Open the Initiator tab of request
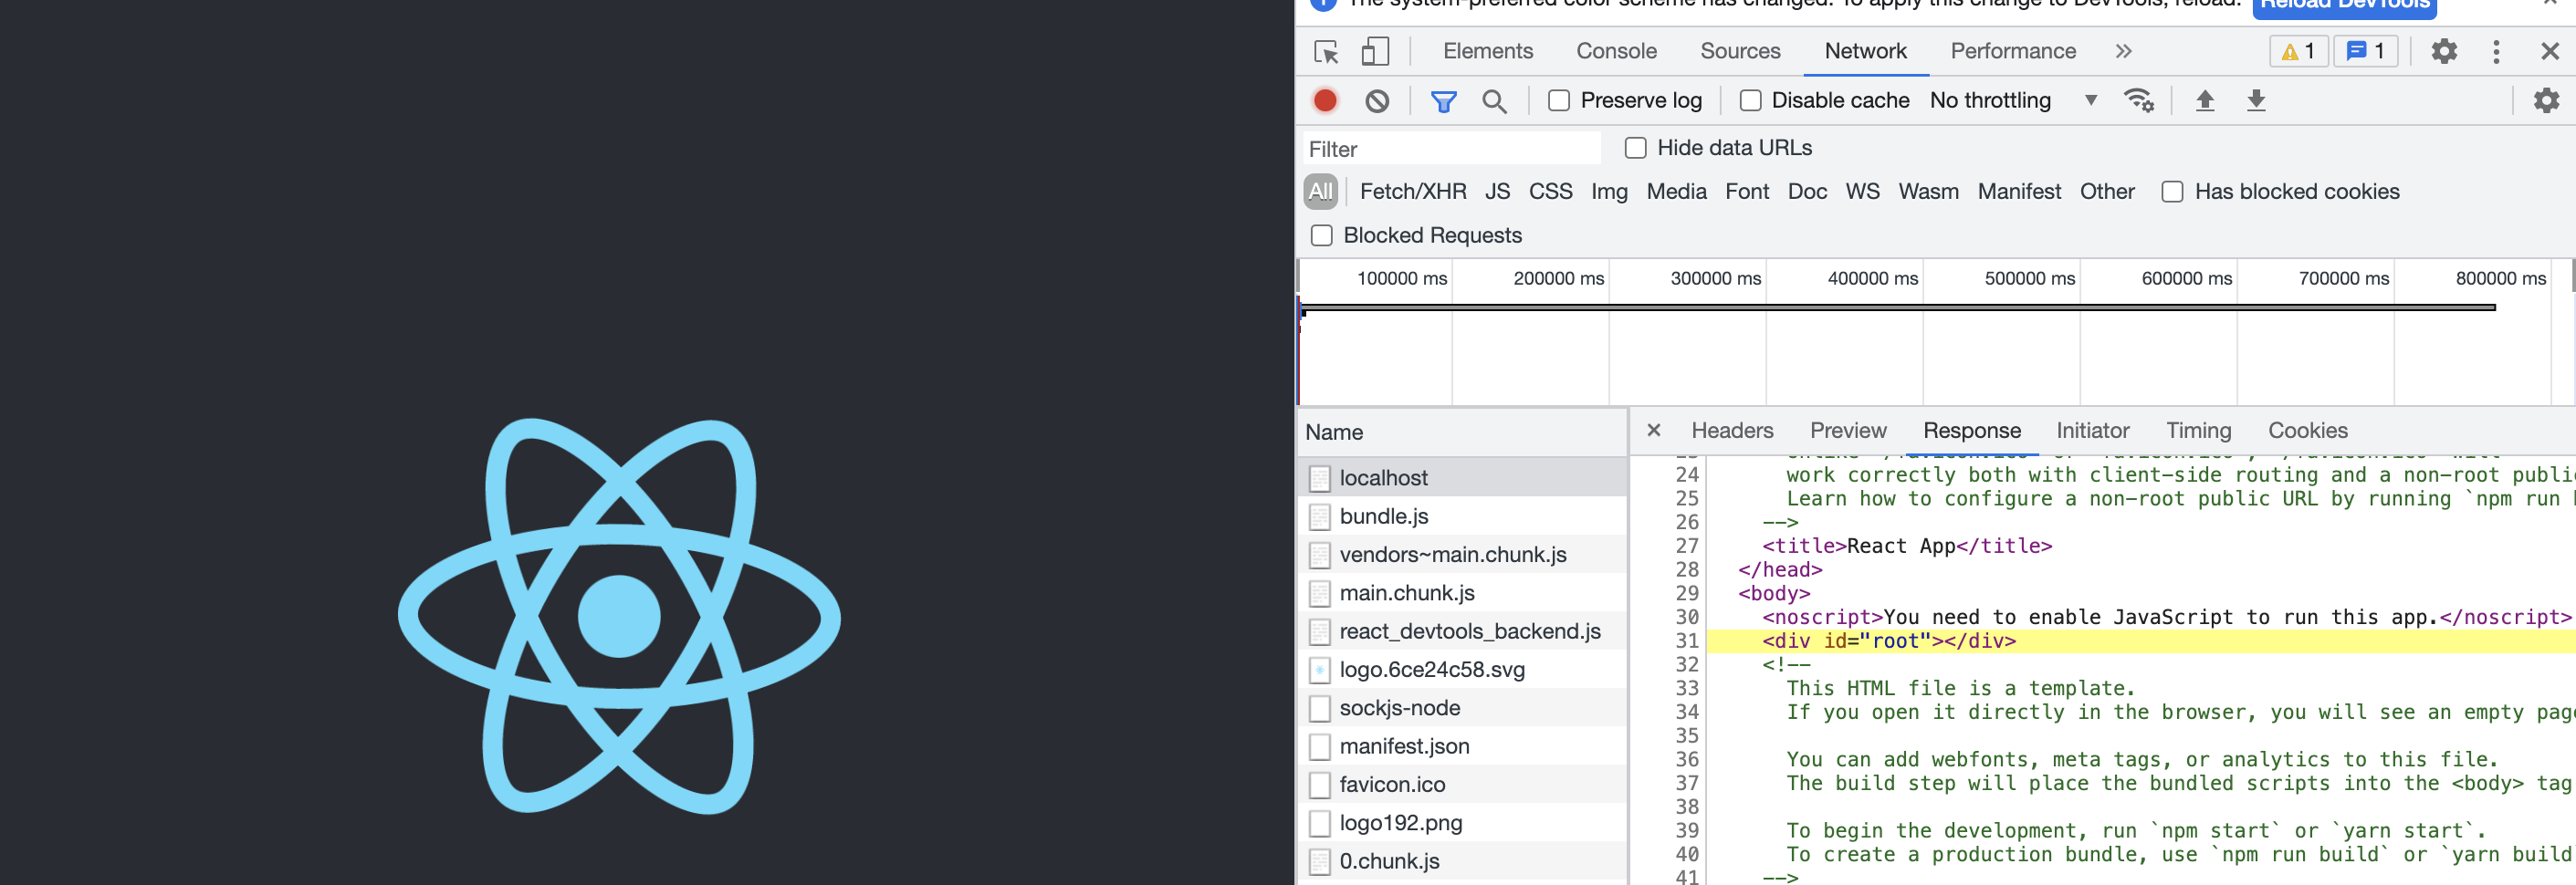2576x885 pixels. [x=2092, y=431]
